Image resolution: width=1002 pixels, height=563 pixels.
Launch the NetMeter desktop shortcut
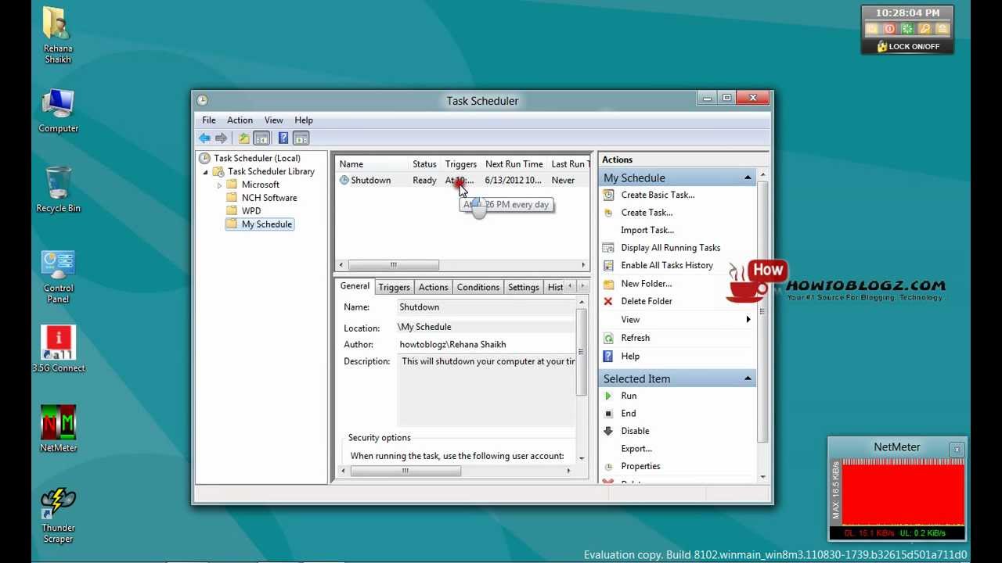[x=58, y=429]
